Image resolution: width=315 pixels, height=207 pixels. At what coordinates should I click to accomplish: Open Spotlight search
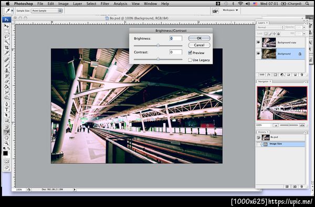pyautogui.click(x=307, y=4)
